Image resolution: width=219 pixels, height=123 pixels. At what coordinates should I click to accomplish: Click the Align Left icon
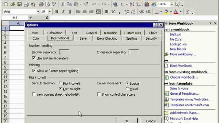point(78,12)
